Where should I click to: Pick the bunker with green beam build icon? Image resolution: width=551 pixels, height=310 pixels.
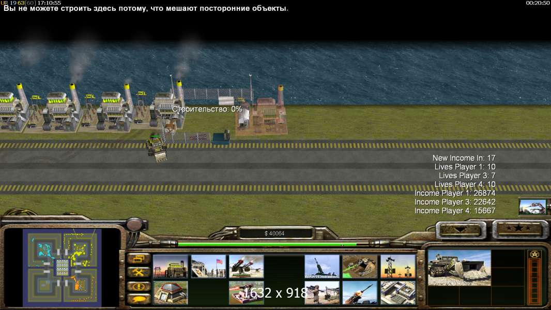[x=360, y=267]
